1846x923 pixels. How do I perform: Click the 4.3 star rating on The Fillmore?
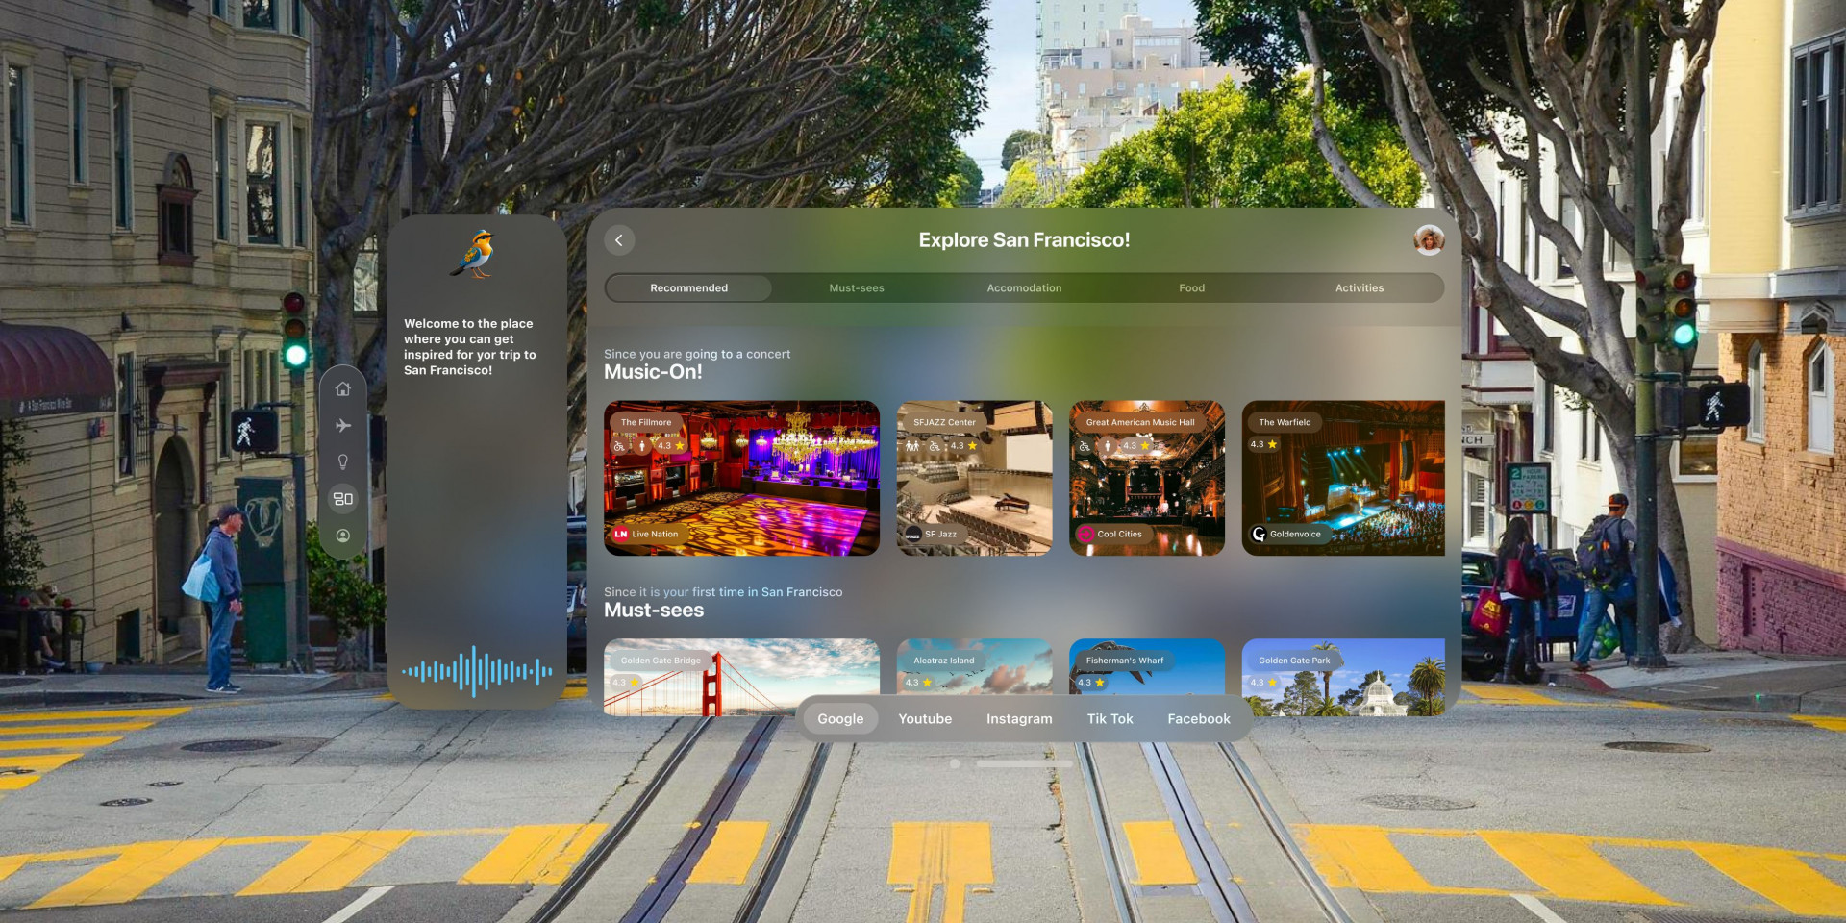click(671, 446)
